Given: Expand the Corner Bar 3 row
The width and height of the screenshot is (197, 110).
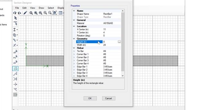Looking at the screenshot, I should [74, 61].
